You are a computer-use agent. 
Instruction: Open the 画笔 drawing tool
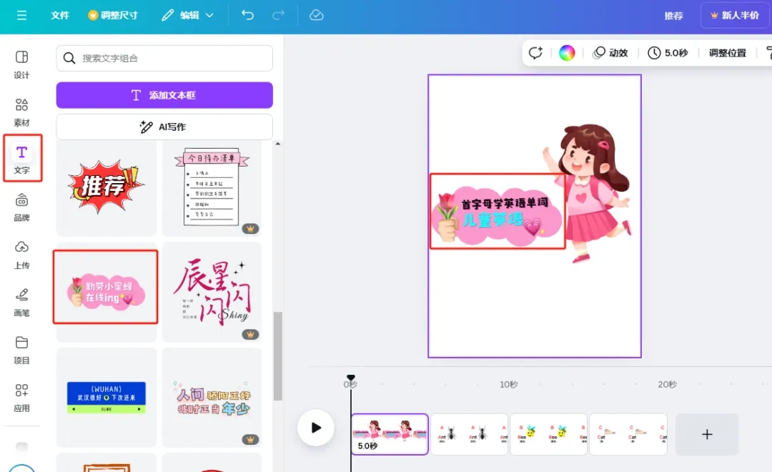point(21,302)
